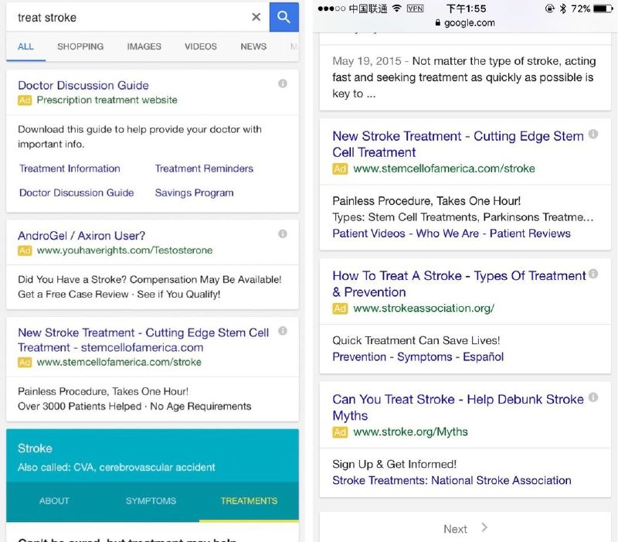Tap the Bluetooth icon in the status bar
The image size is (618, 542).
563,9
